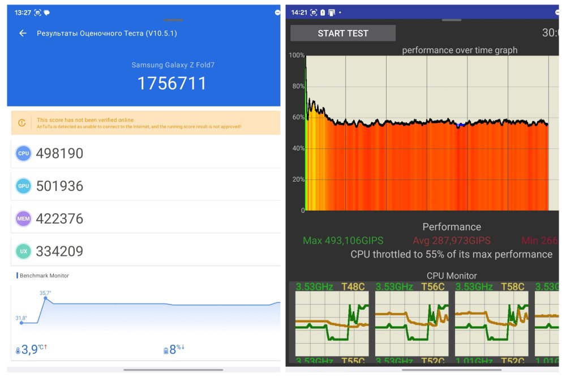Tap the thermometer temperature change icon

coord(18,350)
